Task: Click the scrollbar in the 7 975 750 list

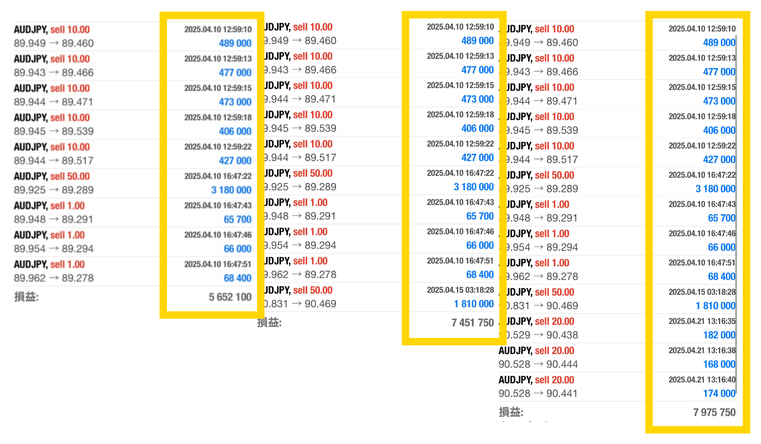Action: click(x=737, y=213)
